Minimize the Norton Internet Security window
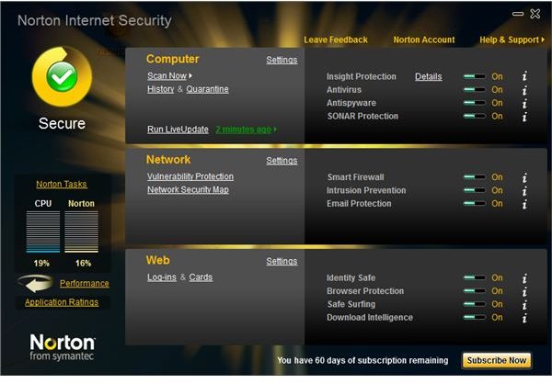The width and height of the screenshot is (552, 384). click(x=518, y=14)
